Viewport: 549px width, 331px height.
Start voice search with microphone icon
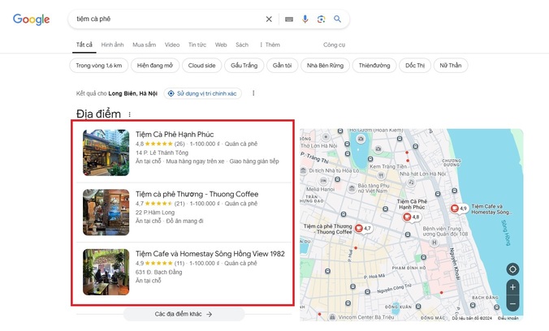305,19
